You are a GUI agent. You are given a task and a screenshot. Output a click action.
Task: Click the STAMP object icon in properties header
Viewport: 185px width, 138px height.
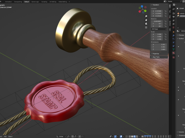click(178, 8)
